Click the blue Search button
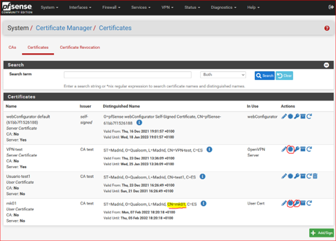 (265, 76)
